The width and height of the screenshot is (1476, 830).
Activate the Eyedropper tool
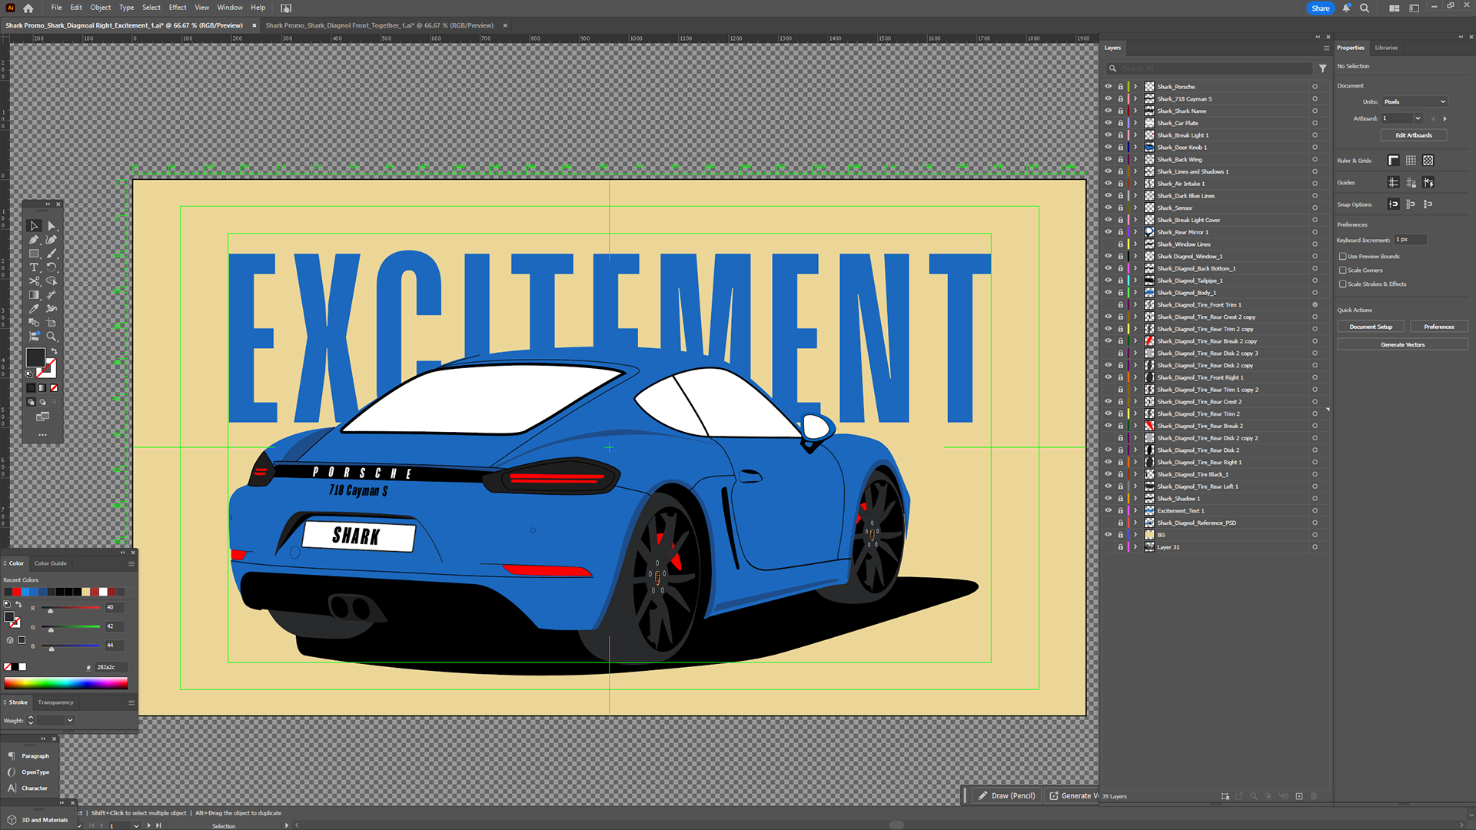[34, 309]
